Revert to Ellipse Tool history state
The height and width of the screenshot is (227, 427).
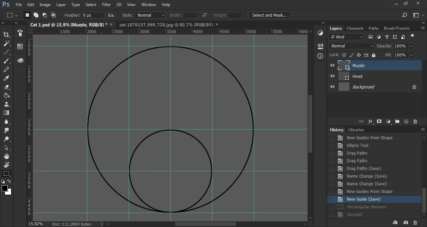[357, 146]
